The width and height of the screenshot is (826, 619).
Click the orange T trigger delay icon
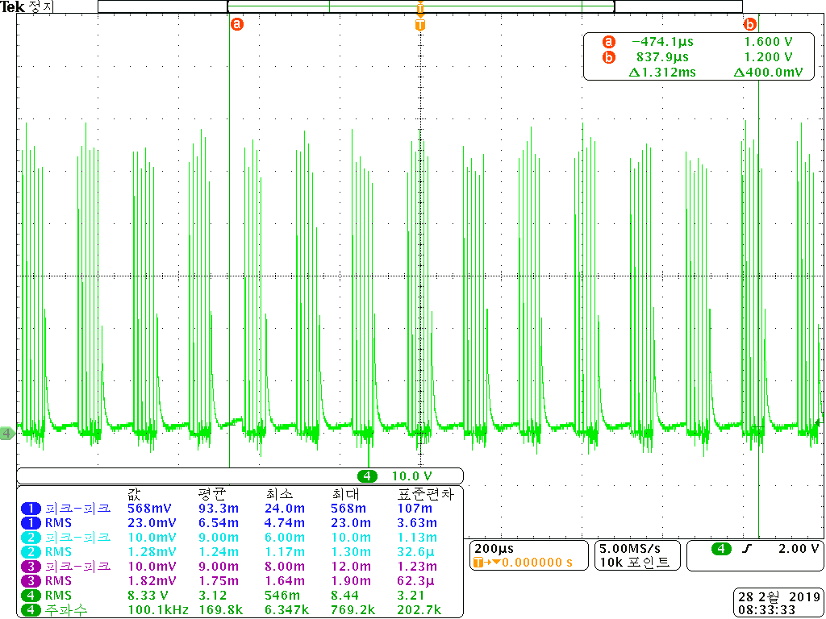(478, 562)
